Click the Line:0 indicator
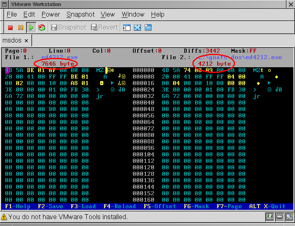The width and height of the screenshot is (295, 226). pos(60,51)
